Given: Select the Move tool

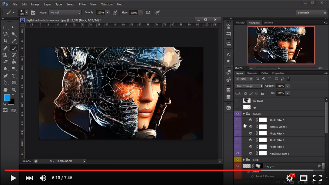Looking at the screenshot, I should pyautogui.click(x=14, y=27).
